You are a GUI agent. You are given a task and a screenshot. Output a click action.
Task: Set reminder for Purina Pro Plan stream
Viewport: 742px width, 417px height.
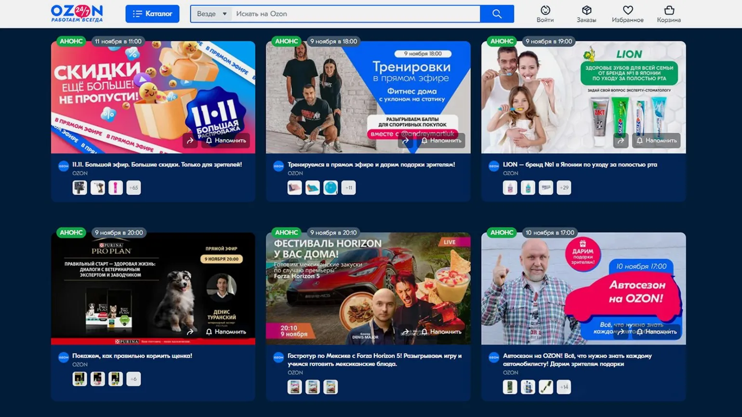click(x=226, y=332)
